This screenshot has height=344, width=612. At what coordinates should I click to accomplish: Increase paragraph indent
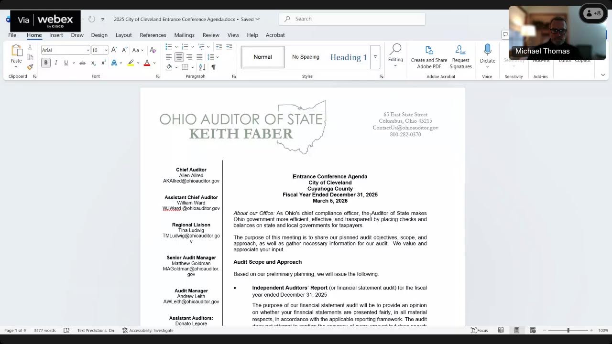point(229,46)
